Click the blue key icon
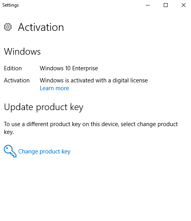Viewport: 191px width, 221px height. [x=10, y=151]
